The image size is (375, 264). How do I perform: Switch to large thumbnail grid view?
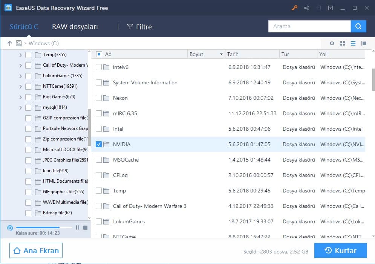[343, 43]
